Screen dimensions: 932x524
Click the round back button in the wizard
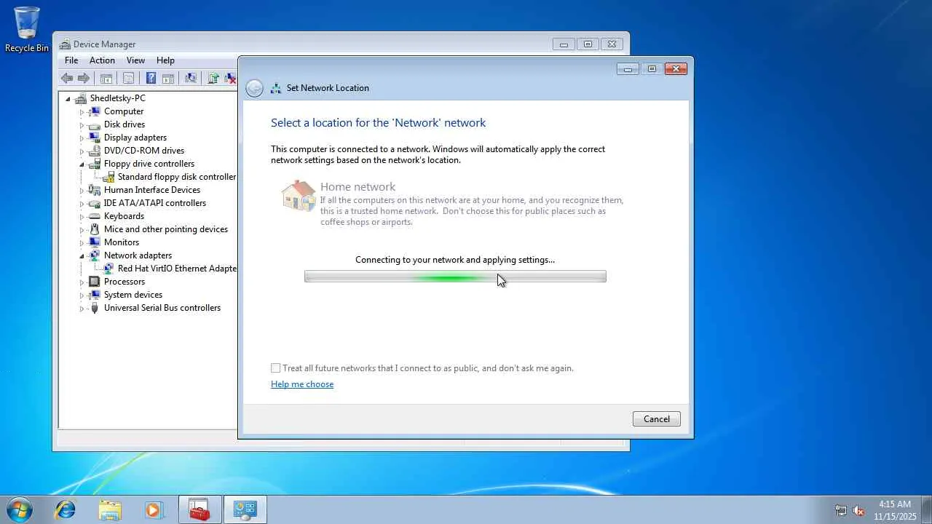[254, 88]
